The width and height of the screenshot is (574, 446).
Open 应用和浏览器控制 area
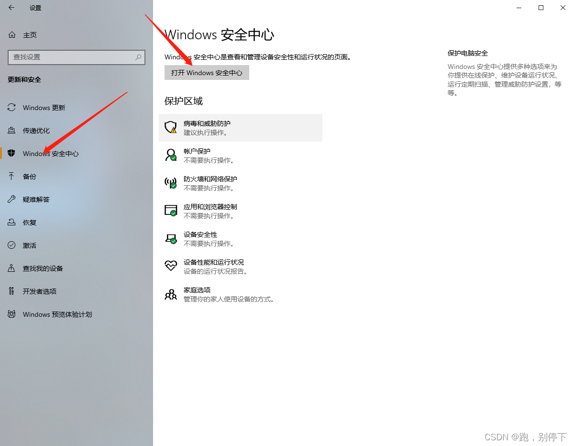click(241, 211)
